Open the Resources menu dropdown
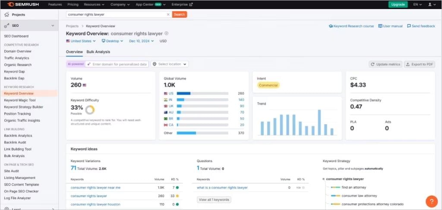The height and width of the screenshot is (210, 442). pos(94,4)
